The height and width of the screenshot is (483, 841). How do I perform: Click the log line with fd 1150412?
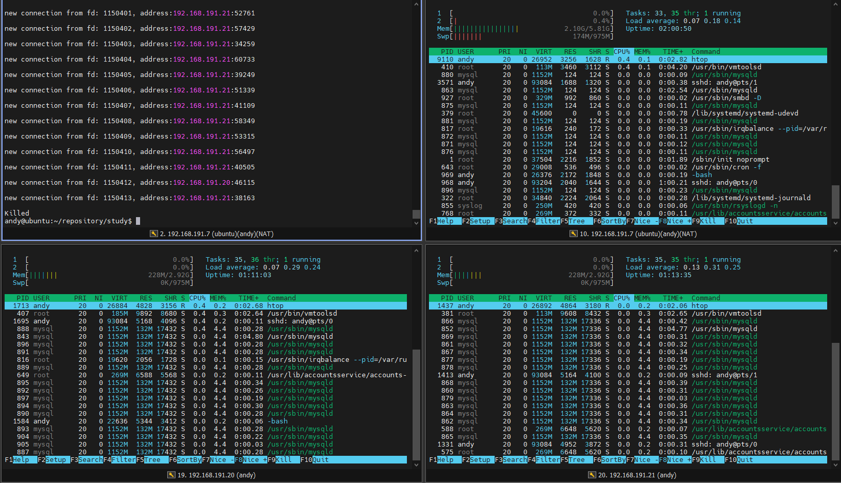(x=130, y=183)
